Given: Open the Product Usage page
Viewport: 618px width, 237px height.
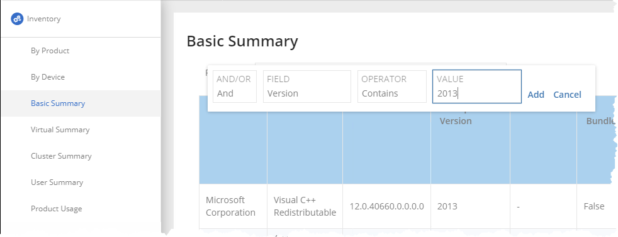Looking at the screenshot, I should 57,209.
